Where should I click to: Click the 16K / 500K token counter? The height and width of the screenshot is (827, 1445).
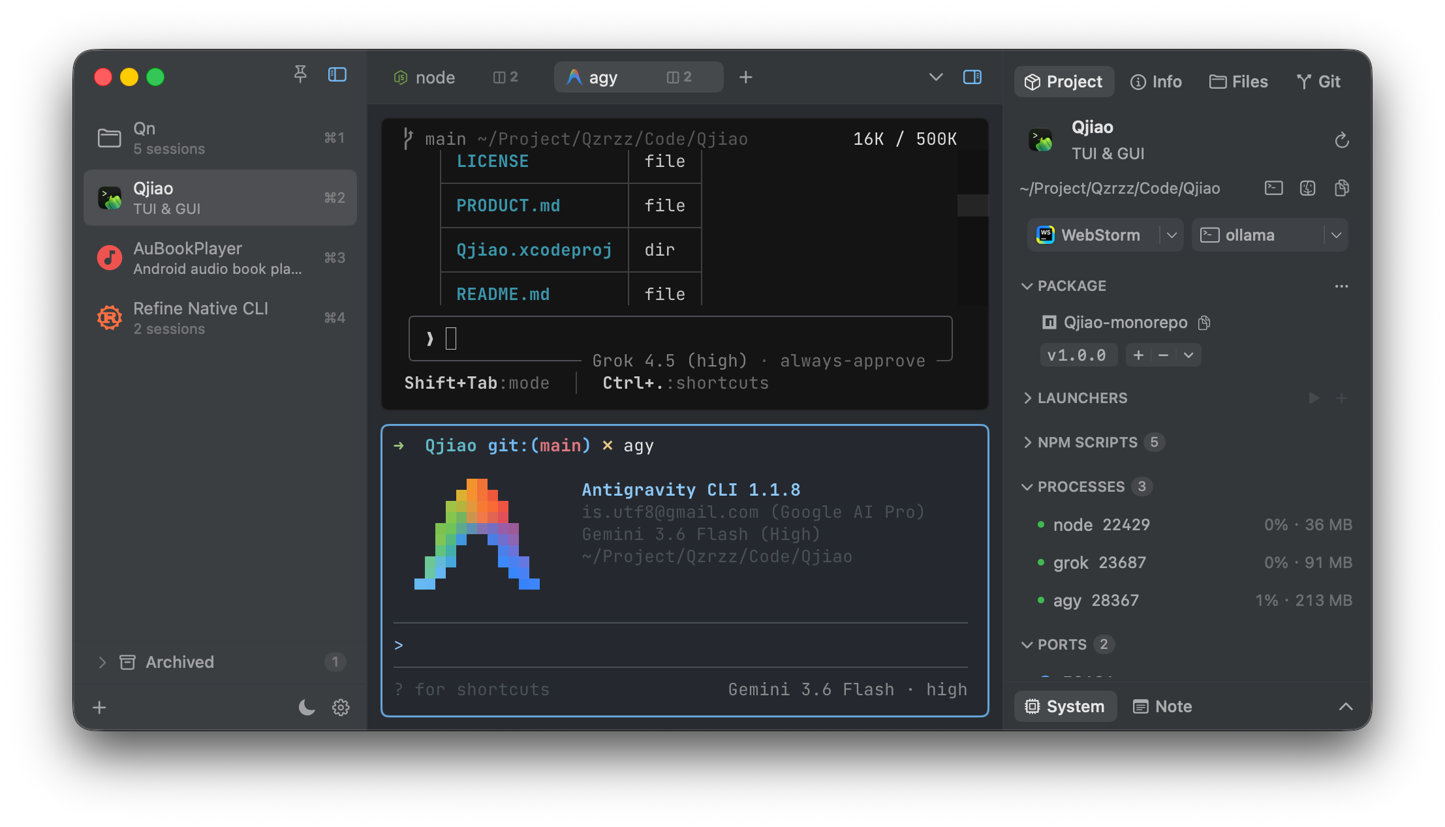click(x=905, y=139)
